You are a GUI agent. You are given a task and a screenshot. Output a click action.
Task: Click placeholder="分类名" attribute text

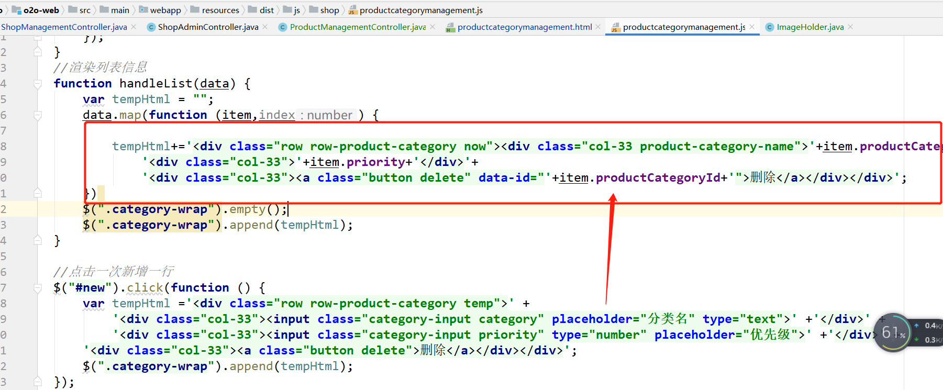click(623, 319)
